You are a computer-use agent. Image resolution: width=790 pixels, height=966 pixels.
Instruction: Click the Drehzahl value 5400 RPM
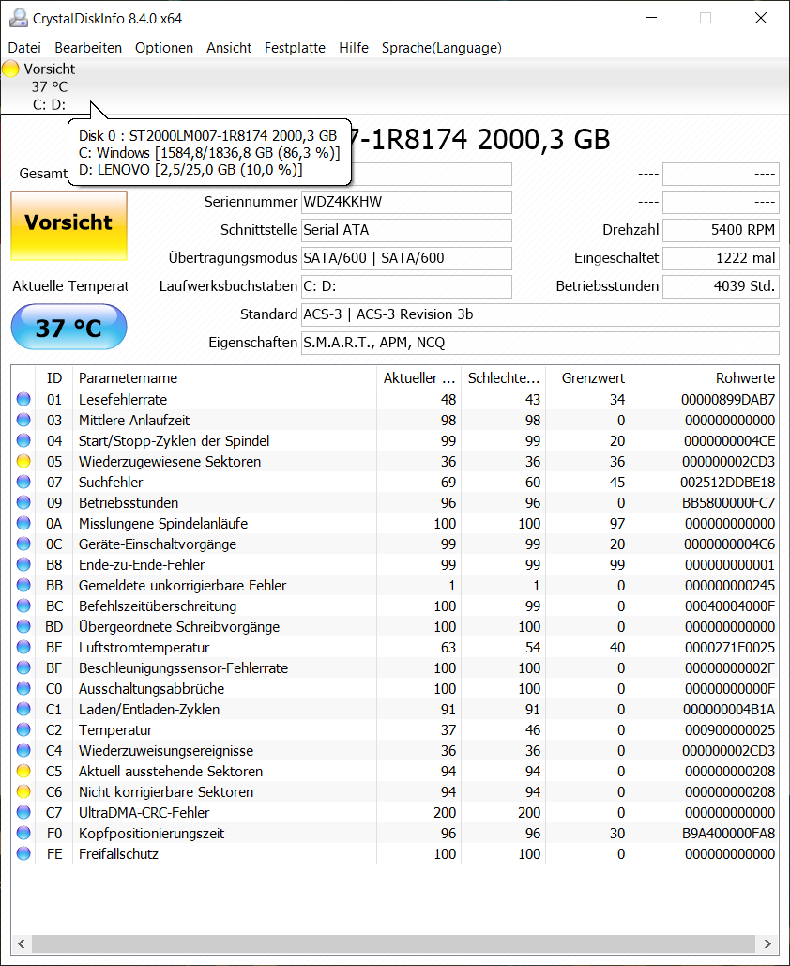[721, 230]
